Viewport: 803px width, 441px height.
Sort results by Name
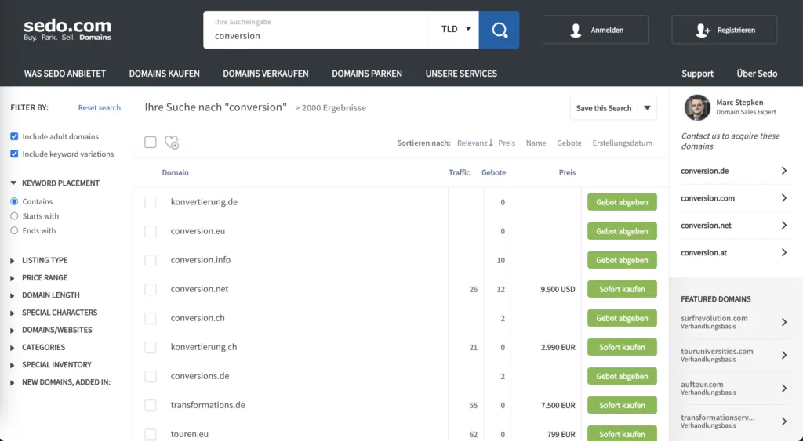(x=536, y=143)
